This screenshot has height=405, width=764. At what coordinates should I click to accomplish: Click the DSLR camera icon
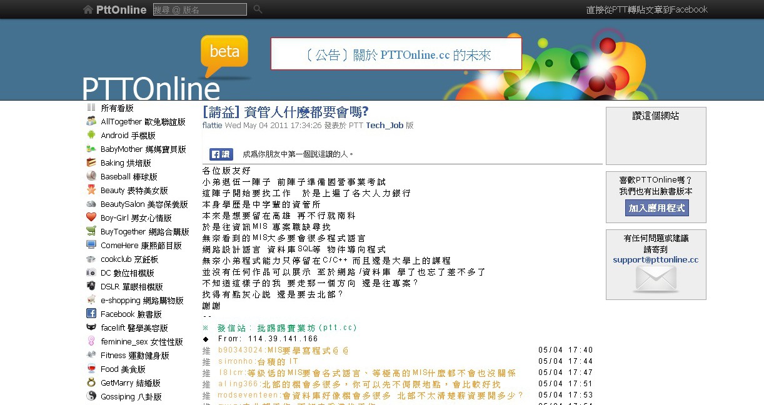click(x=91, y=286)
